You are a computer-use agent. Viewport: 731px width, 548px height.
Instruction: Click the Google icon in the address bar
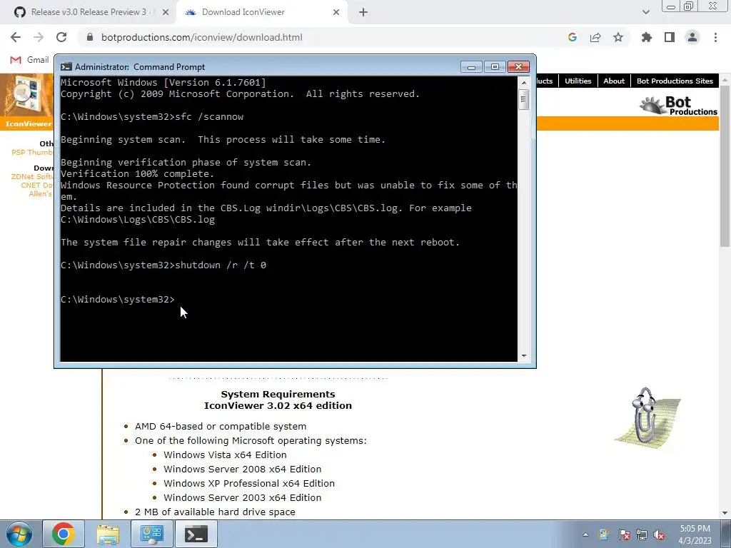pyautogui.click(x=573, y=37)
